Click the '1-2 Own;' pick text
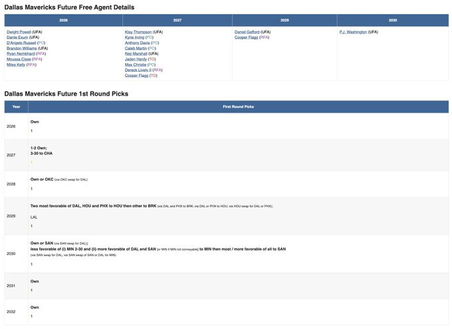452x329 pixels. pyautogui.click(x=39, y=148)
